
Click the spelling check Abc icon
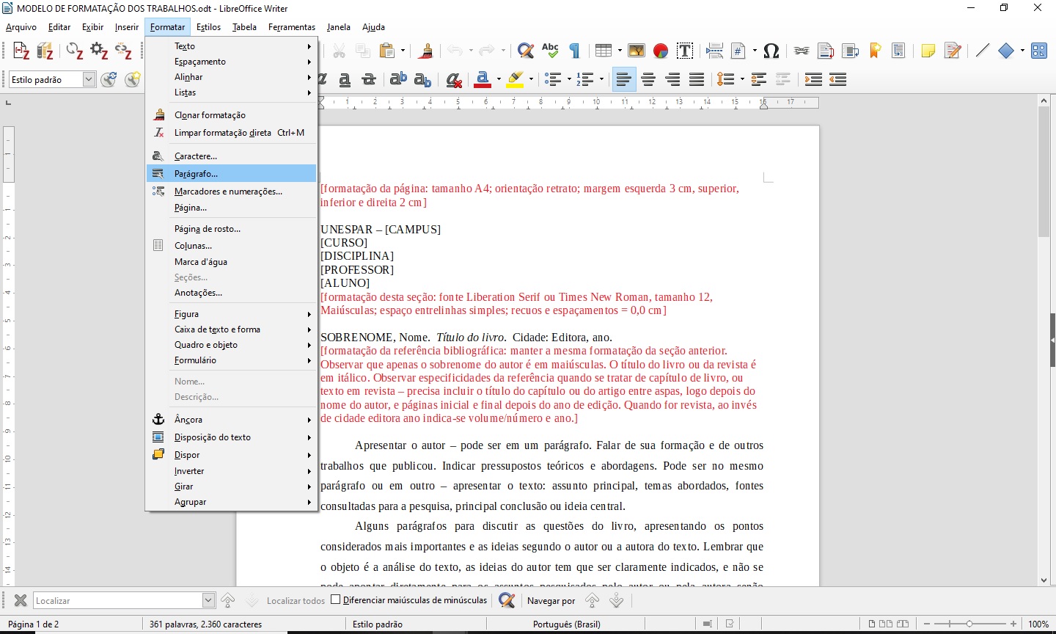550,51
